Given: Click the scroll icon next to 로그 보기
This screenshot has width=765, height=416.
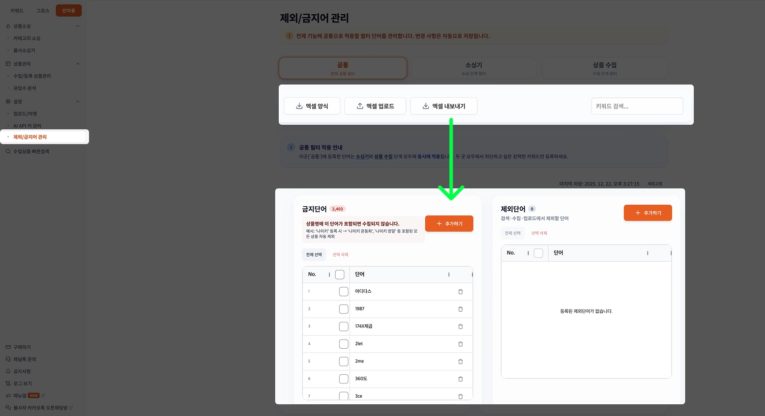Looking at the screenshot, I should click(x=8, y=383).
